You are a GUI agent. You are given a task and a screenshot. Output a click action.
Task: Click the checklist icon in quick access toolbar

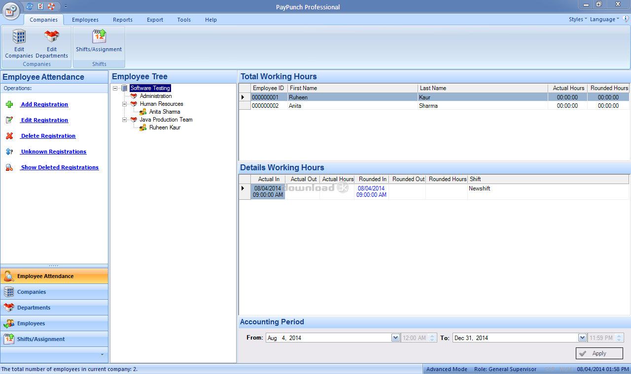click(40, 6)
